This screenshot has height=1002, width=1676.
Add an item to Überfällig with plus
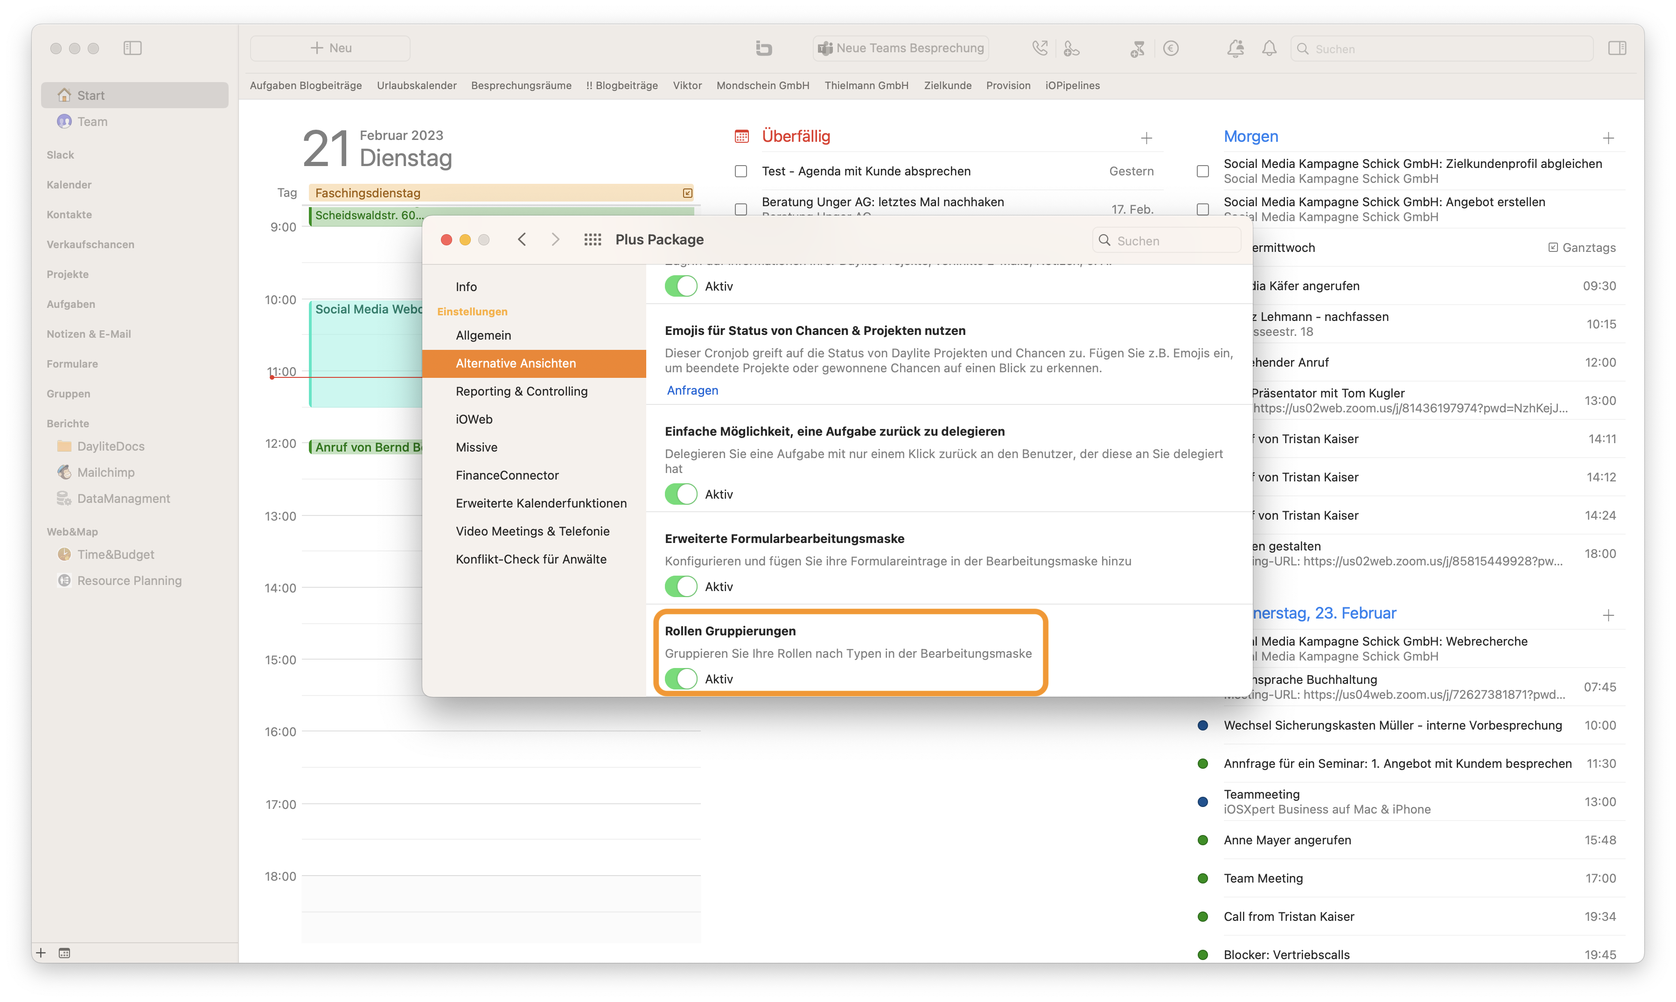click(x=1146, y=139)
